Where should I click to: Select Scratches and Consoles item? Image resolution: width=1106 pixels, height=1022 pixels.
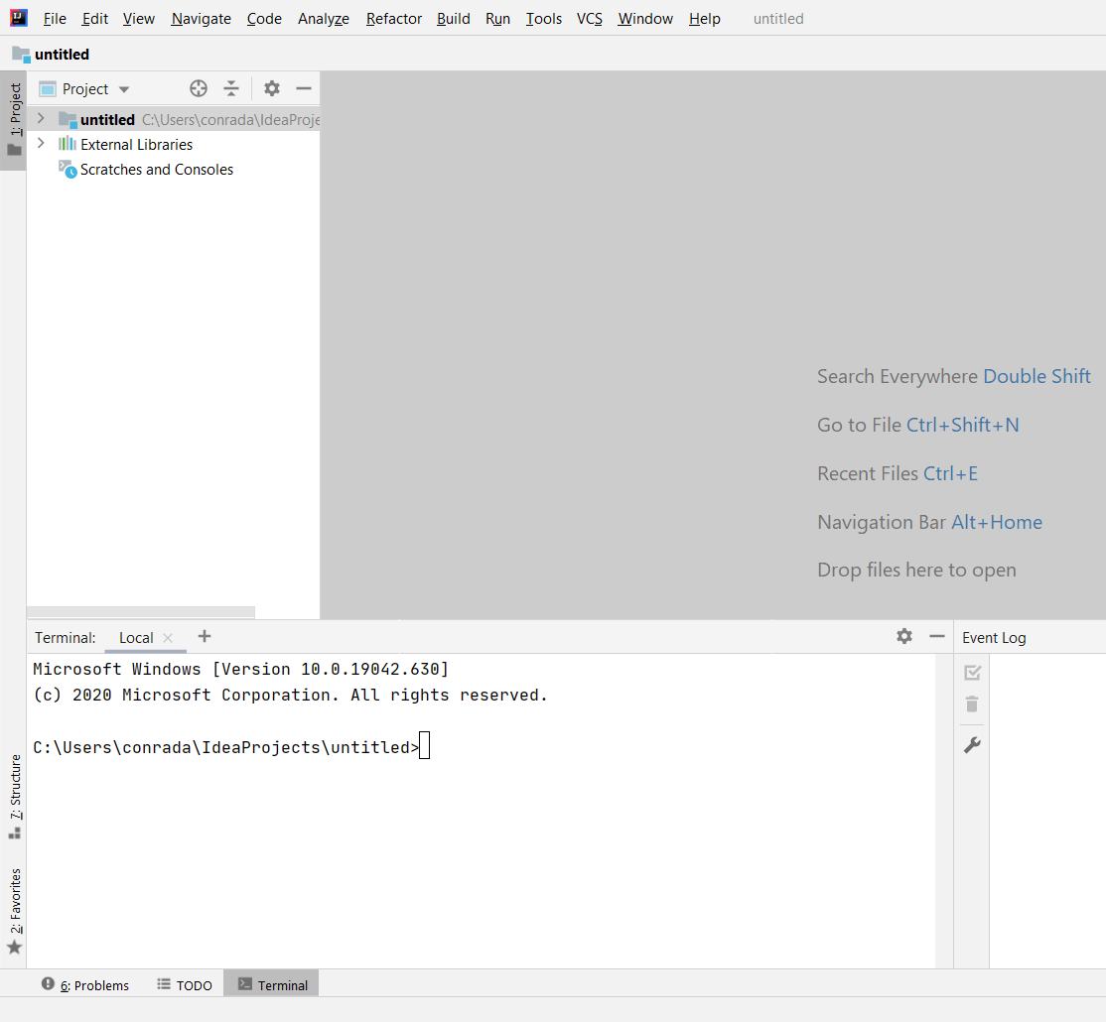click(156, 170)
